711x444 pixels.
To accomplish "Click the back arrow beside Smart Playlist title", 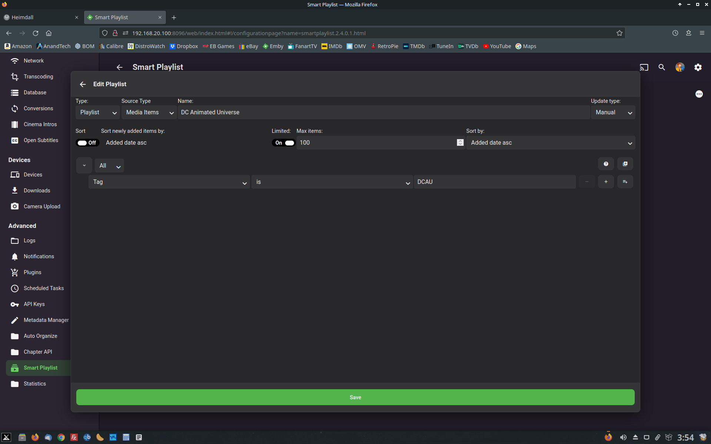I will click(x=119, y=67).
